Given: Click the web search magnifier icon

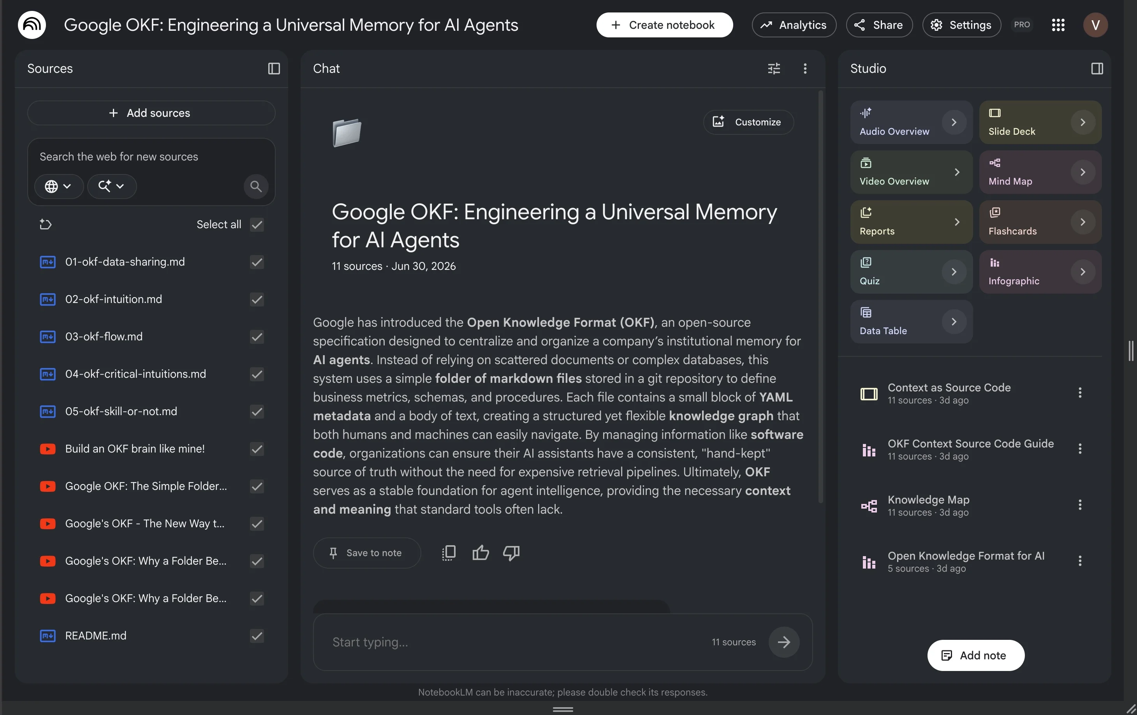Looking at the screenshot, I should (x=256, y=186).
